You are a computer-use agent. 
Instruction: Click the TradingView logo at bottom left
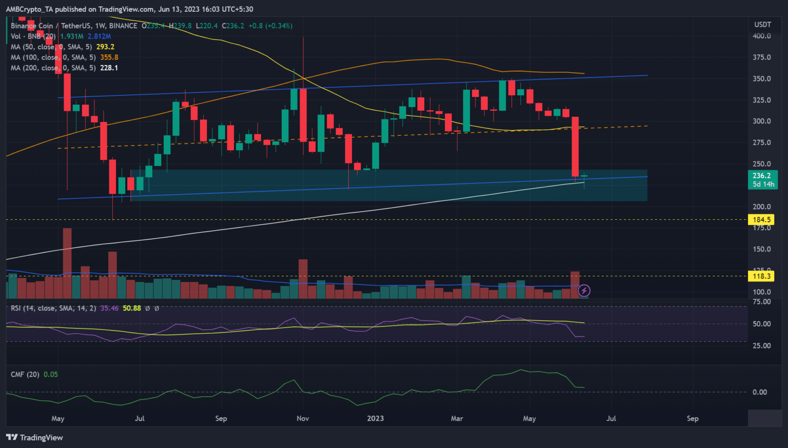(34, 437)
